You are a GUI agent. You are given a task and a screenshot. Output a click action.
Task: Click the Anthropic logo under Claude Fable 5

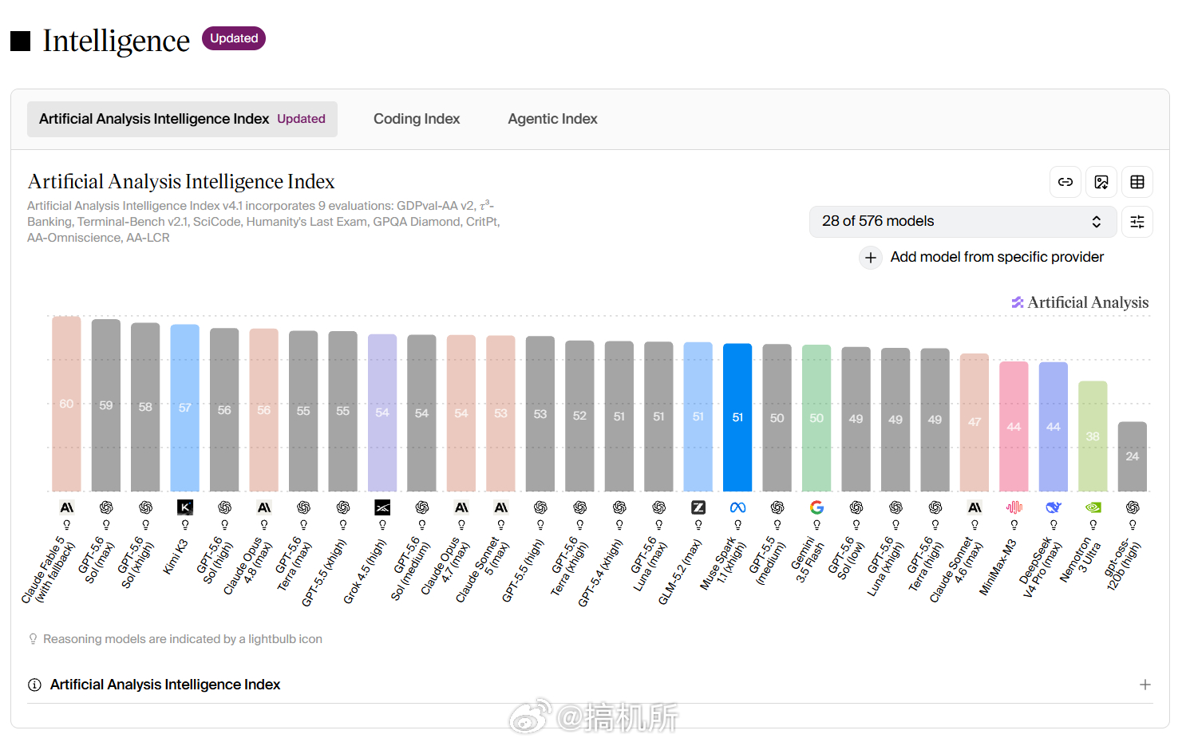pyautogui.click(x=67, y=507)
